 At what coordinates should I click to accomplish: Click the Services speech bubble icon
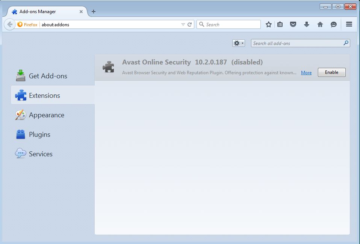20,153
